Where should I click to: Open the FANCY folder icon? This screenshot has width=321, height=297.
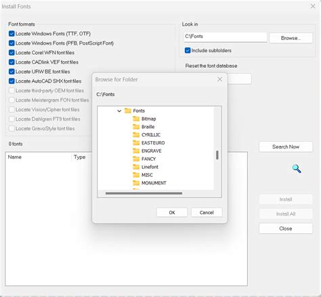pos(136,159)
